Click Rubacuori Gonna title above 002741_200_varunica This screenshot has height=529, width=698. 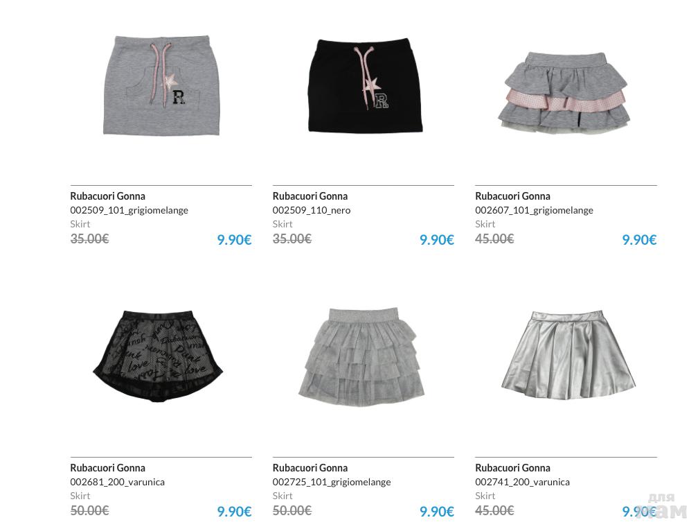pyautogui.click(x=513, y=468)
